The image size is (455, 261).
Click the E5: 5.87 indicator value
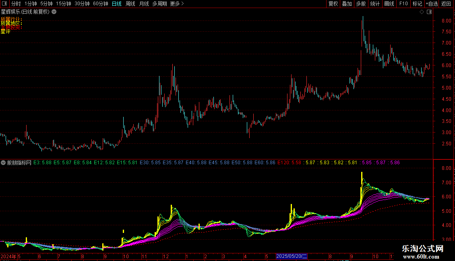click(62, 163)
